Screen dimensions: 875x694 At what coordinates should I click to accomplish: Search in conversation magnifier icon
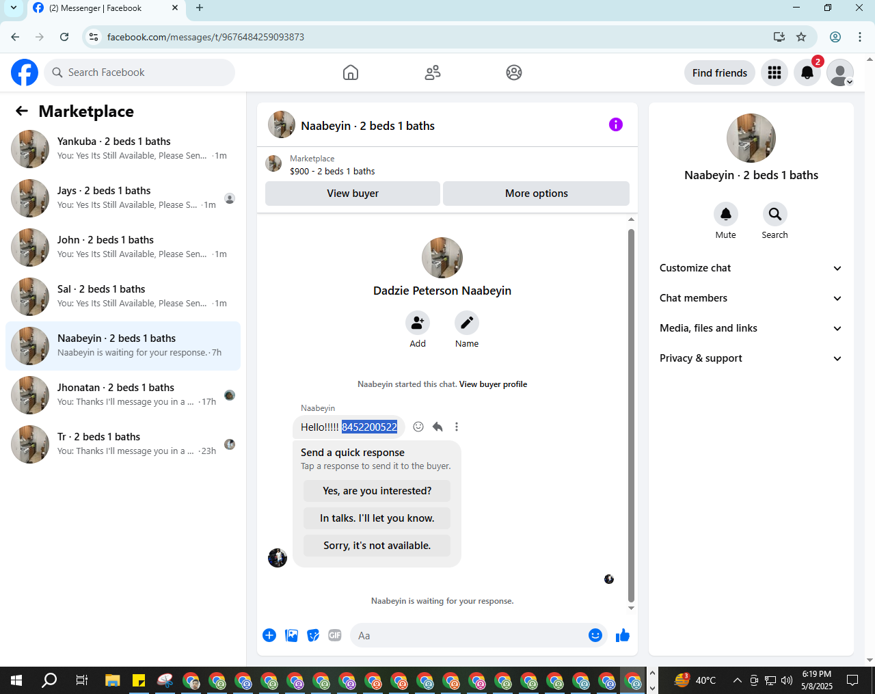775,214
